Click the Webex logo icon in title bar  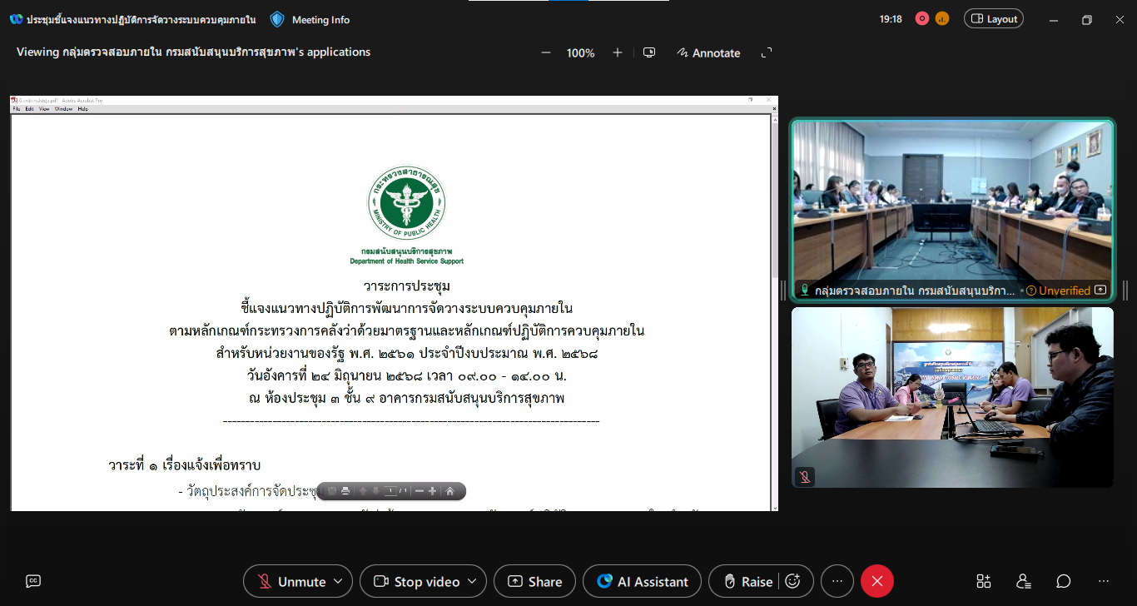coord(16,19)
